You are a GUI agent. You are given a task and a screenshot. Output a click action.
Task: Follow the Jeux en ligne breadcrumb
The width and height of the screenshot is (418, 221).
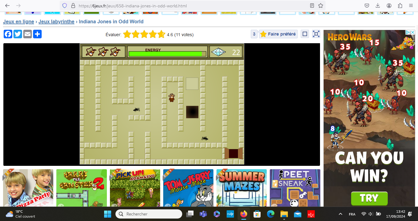18,22
